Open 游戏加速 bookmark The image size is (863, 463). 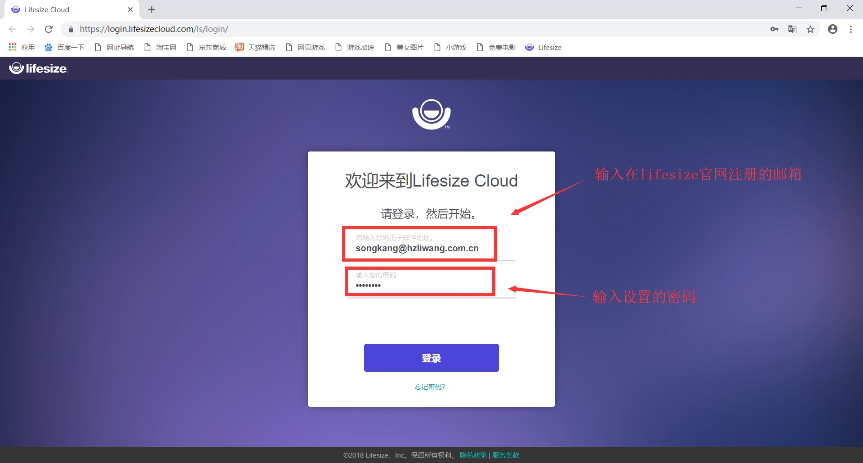[x=355, y=47]
